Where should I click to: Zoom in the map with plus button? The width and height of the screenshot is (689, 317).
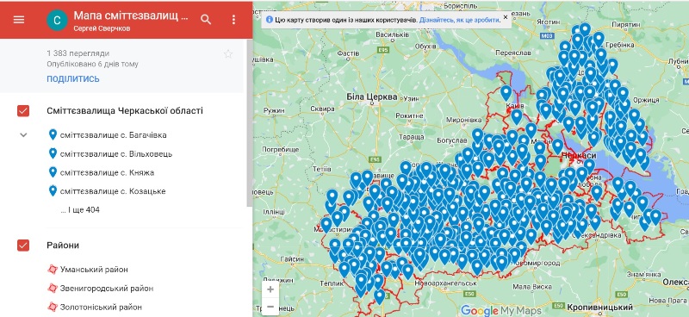click(270, 289)
